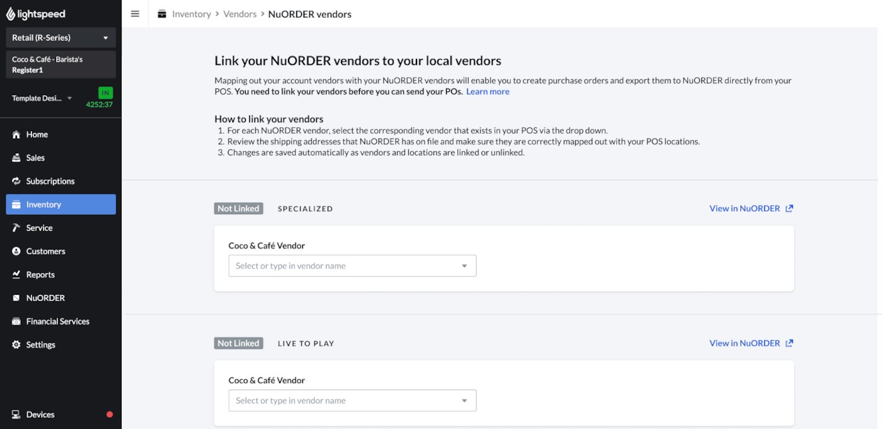Click the Learn more link
Viewport: 882px width, 429px height.
pos(488,91)
